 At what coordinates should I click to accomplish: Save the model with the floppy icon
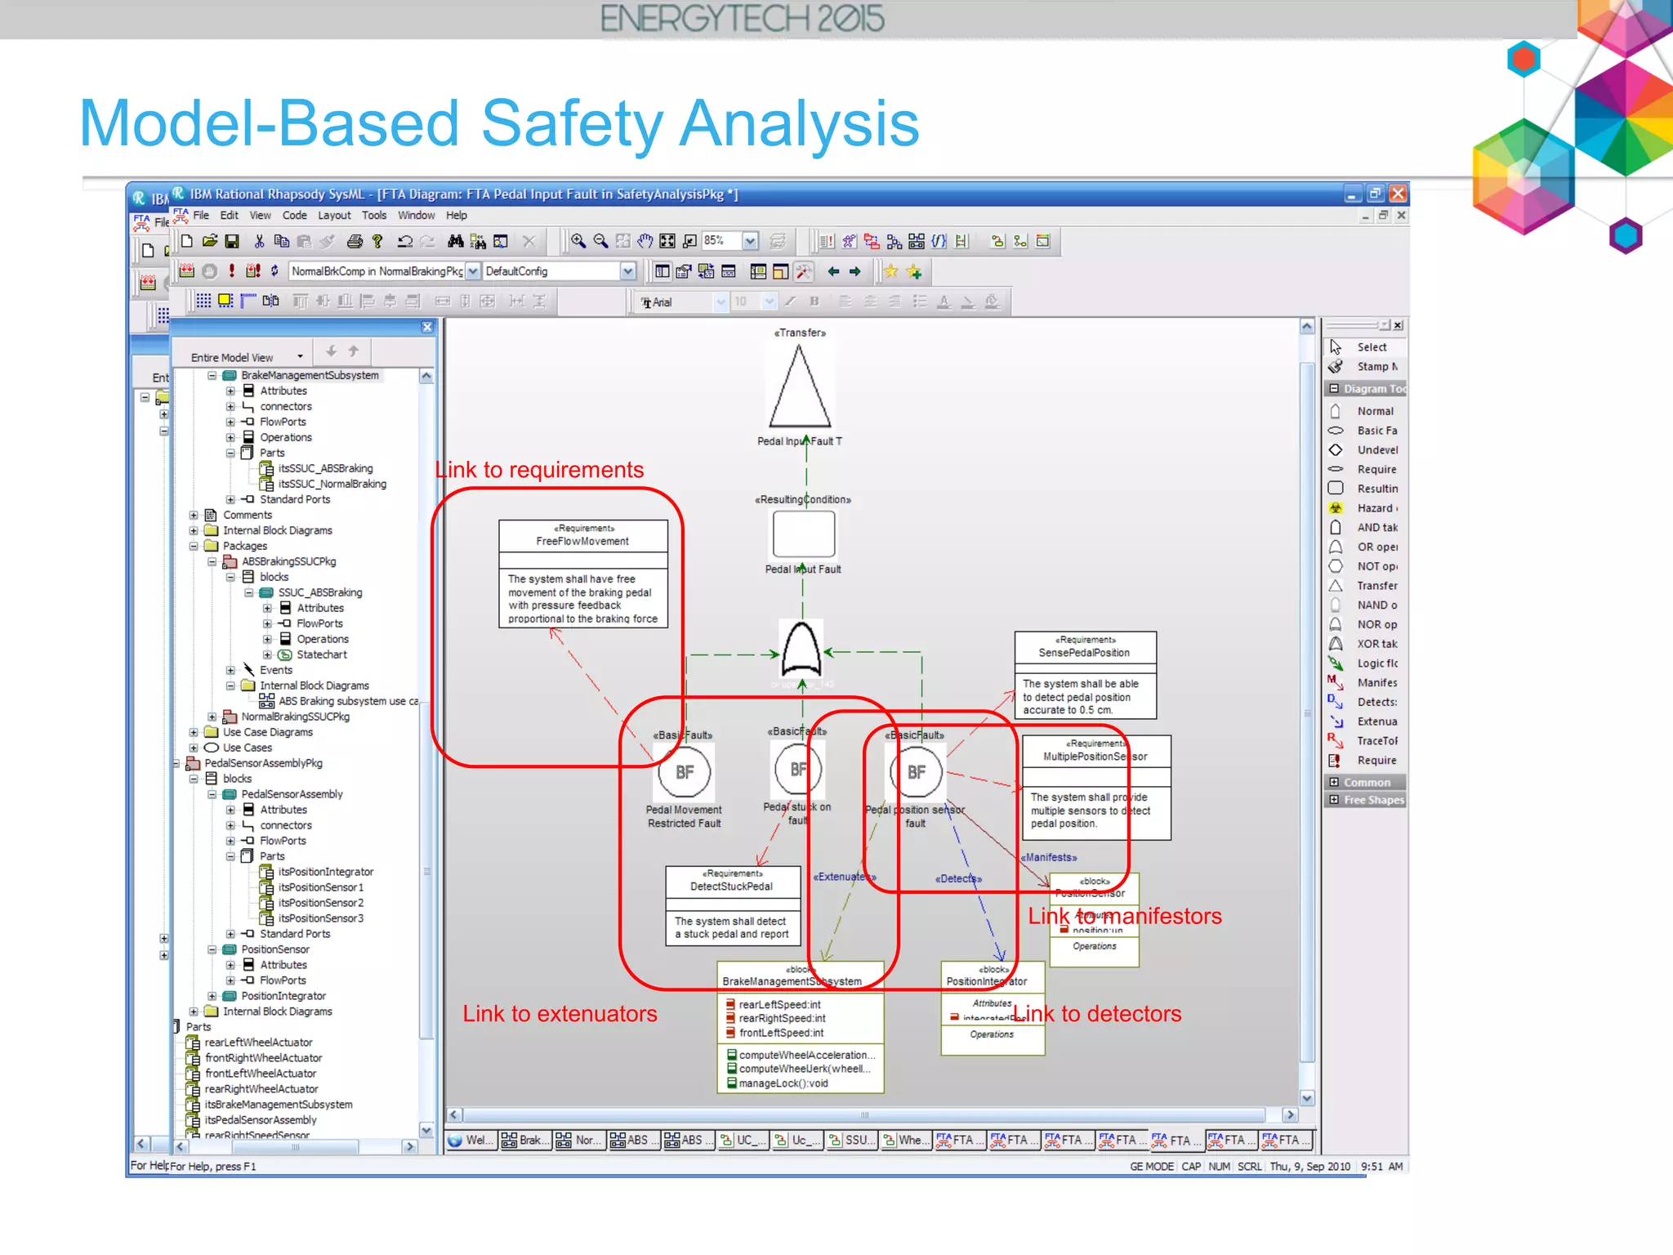[232, 241]
